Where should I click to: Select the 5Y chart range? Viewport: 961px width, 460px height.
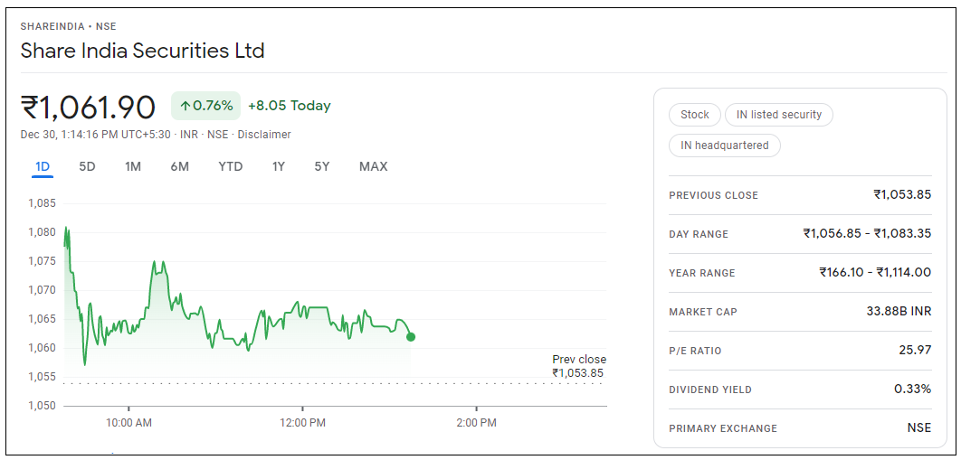(322, 166)
